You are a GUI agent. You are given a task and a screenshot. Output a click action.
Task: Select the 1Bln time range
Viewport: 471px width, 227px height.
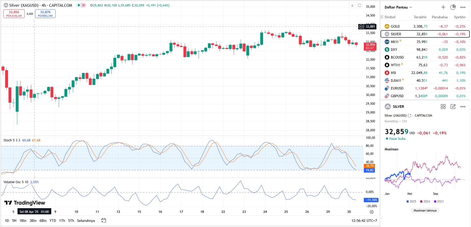coord(23,221)
